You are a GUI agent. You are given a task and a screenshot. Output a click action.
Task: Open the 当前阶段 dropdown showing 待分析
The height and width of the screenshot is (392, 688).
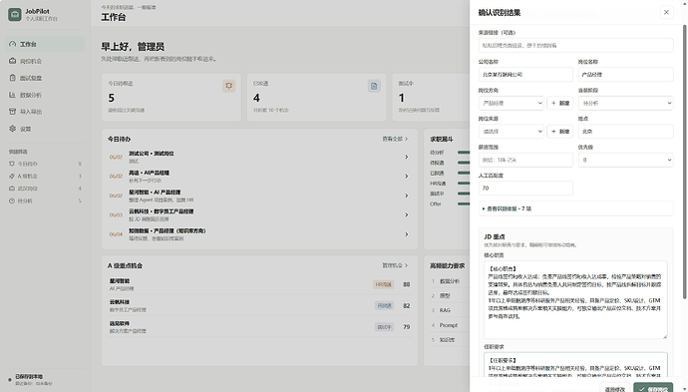click(626, 103)
